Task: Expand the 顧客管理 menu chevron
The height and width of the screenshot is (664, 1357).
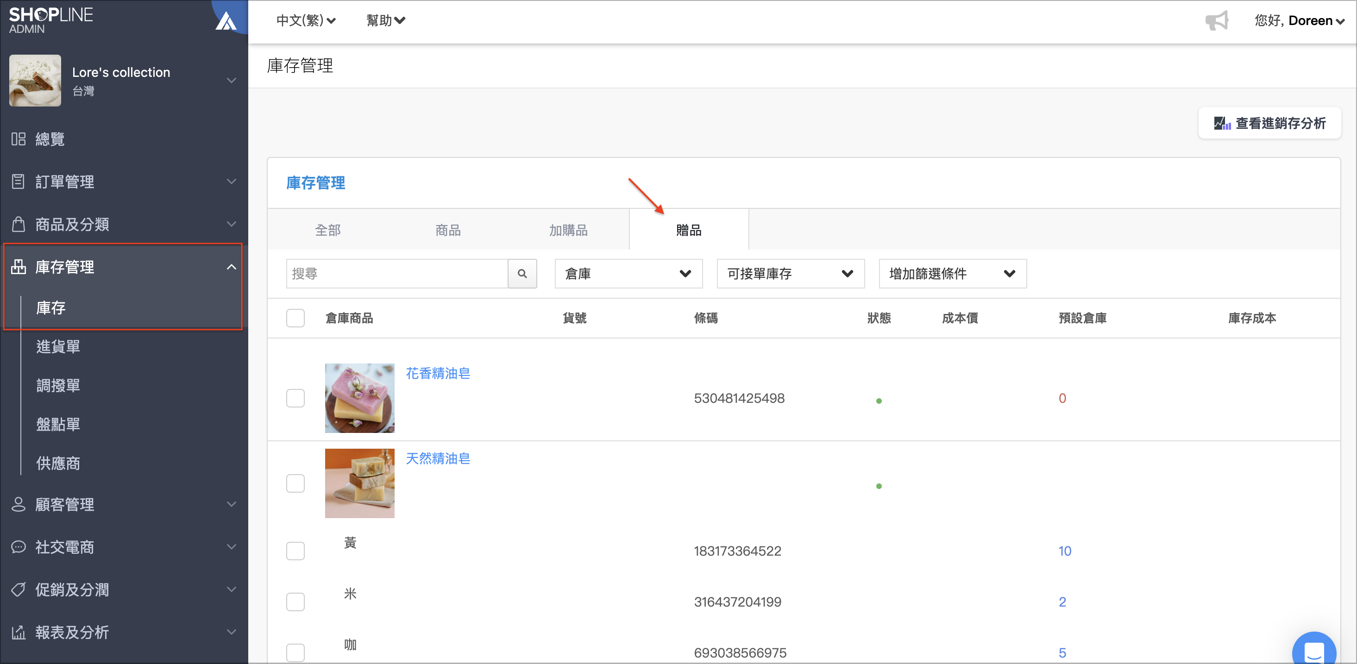Action: [x=231, y=504]
